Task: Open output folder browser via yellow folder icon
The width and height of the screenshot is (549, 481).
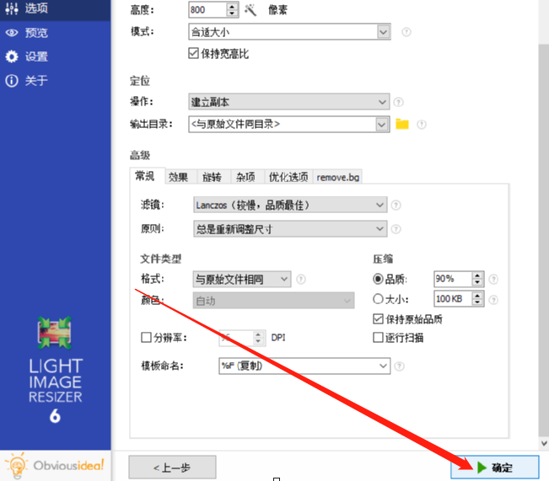Action: click(x=402, y=124)
